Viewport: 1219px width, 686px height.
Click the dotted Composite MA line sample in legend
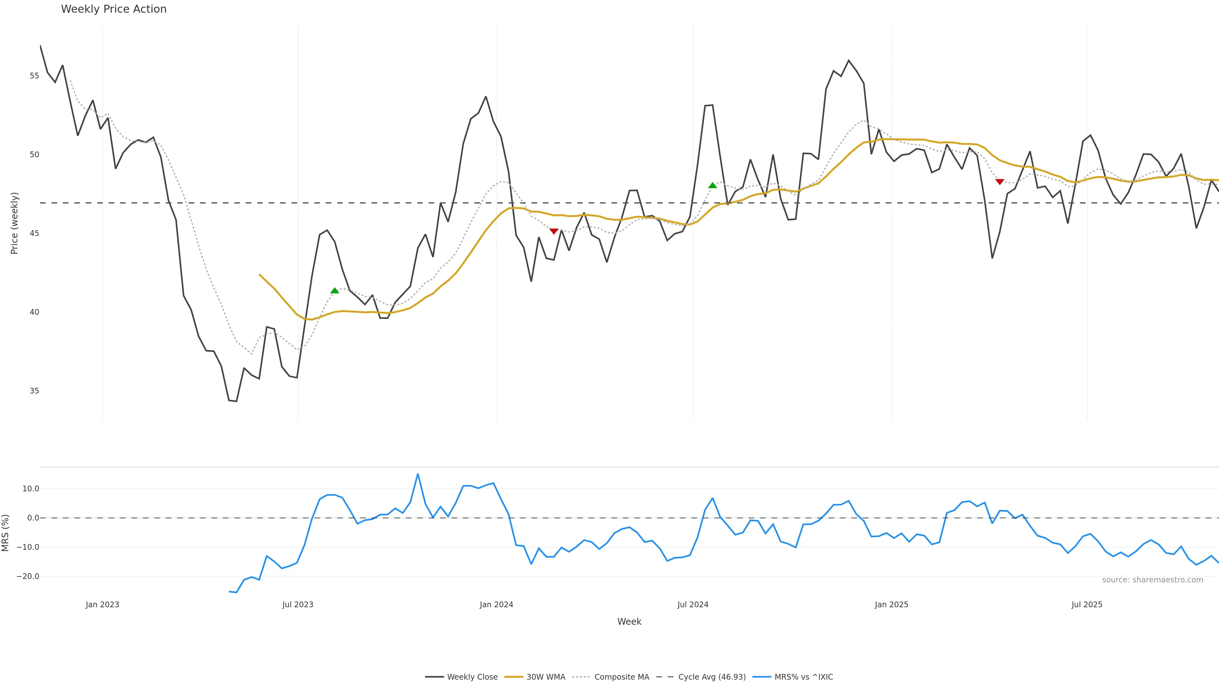(x=581, y=677)
